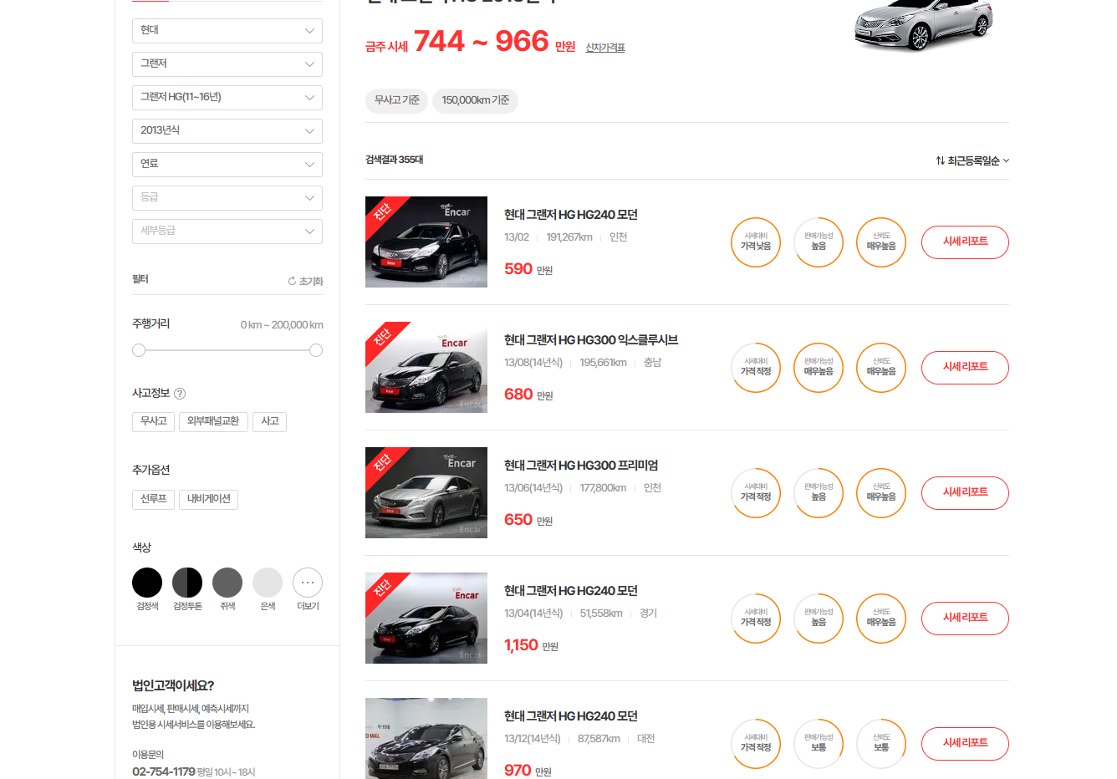Click 판매가능성 높음 badge on 1,150만원 listing
This screenshot has width=1117, height=779.
[x=819, y=619]
